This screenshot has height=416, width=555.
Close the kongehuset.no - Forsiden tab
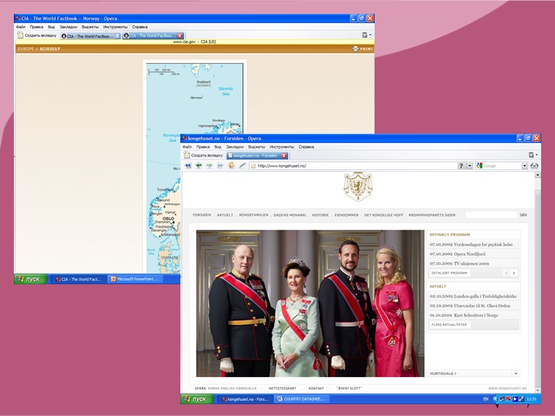click(284, 155)
